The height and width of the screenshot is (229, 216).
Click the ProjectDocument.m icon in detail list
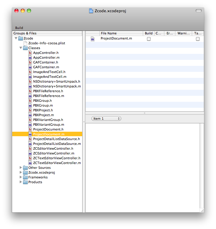pyautogui.click(x=93, y=39)
